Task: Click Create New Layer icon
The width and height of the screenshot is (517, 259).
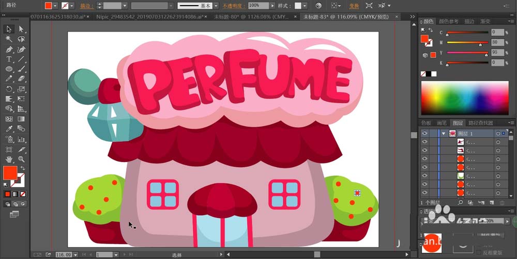Action: click(x=492, y=203)
